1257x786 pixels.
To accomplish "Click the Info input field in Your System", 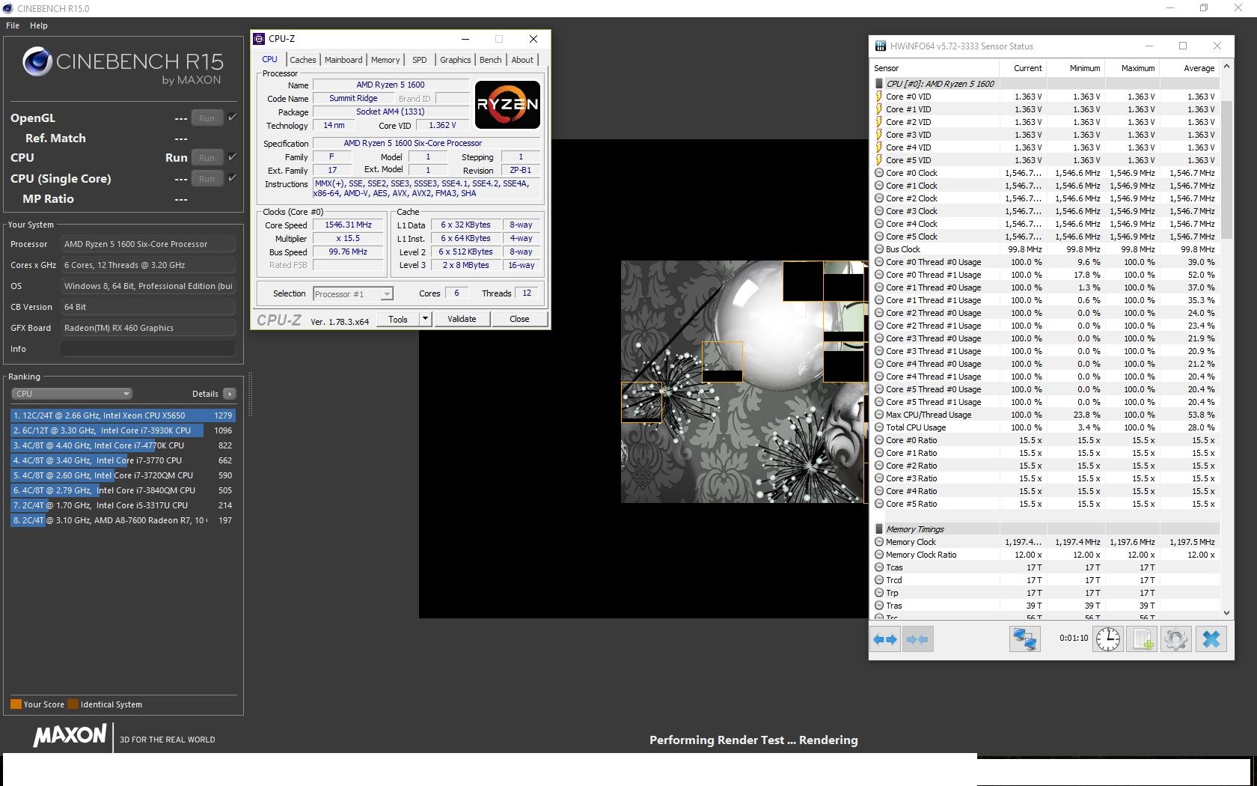I will coord(148,349).
